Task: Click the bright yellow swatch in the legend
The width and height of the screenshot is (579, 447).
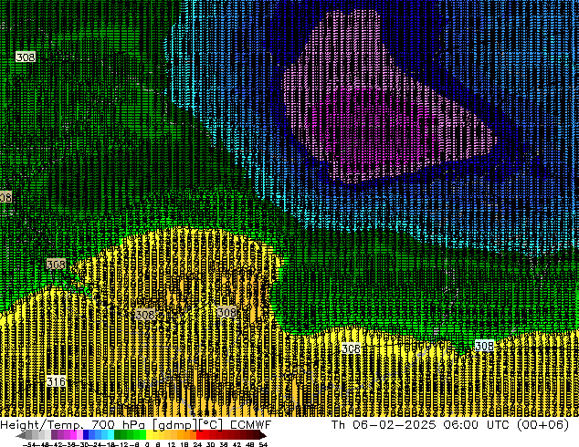Action: [x=149, y=435]
